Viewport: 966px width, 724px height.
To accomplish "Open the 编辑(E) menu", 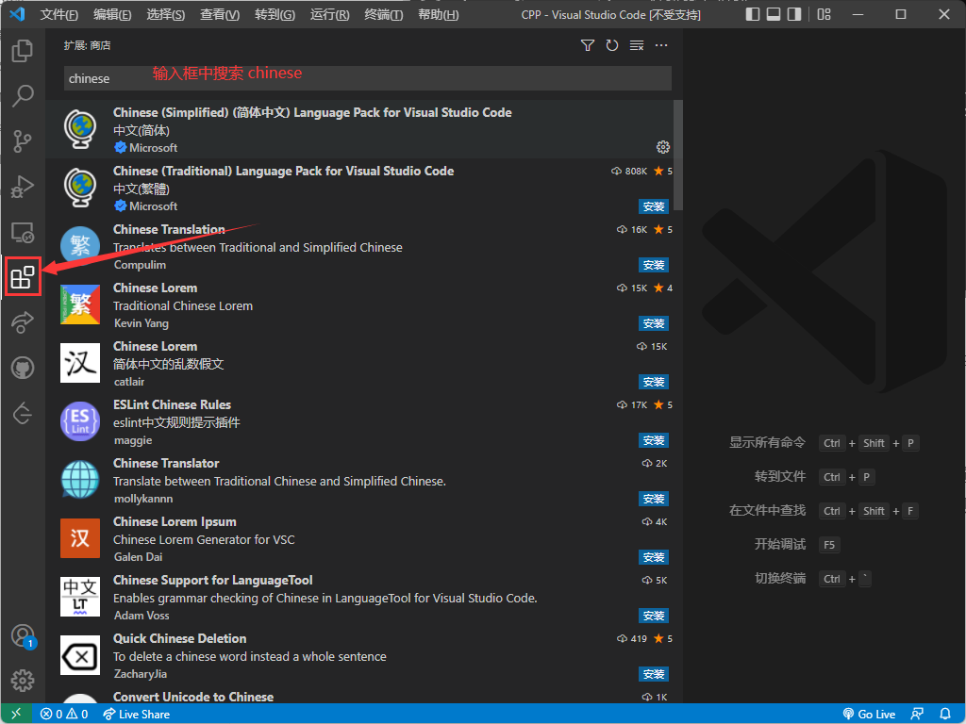I will tap(112, 14).
